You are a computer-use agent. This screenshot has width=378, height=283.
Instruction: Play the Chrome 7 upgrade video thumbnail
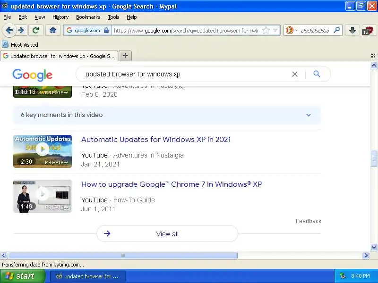point(43,196)
